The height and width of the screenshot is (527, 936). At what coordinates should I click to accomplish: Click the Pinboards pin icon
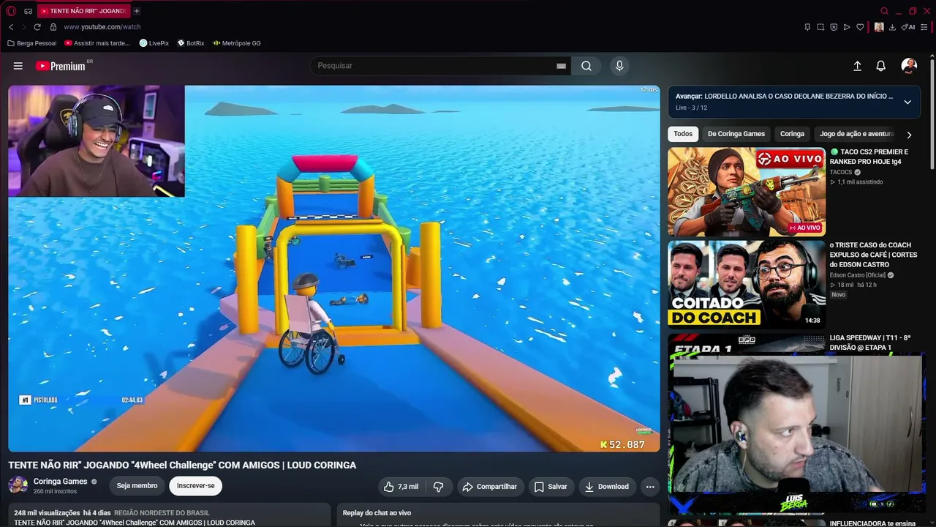(x=807, y=27)
